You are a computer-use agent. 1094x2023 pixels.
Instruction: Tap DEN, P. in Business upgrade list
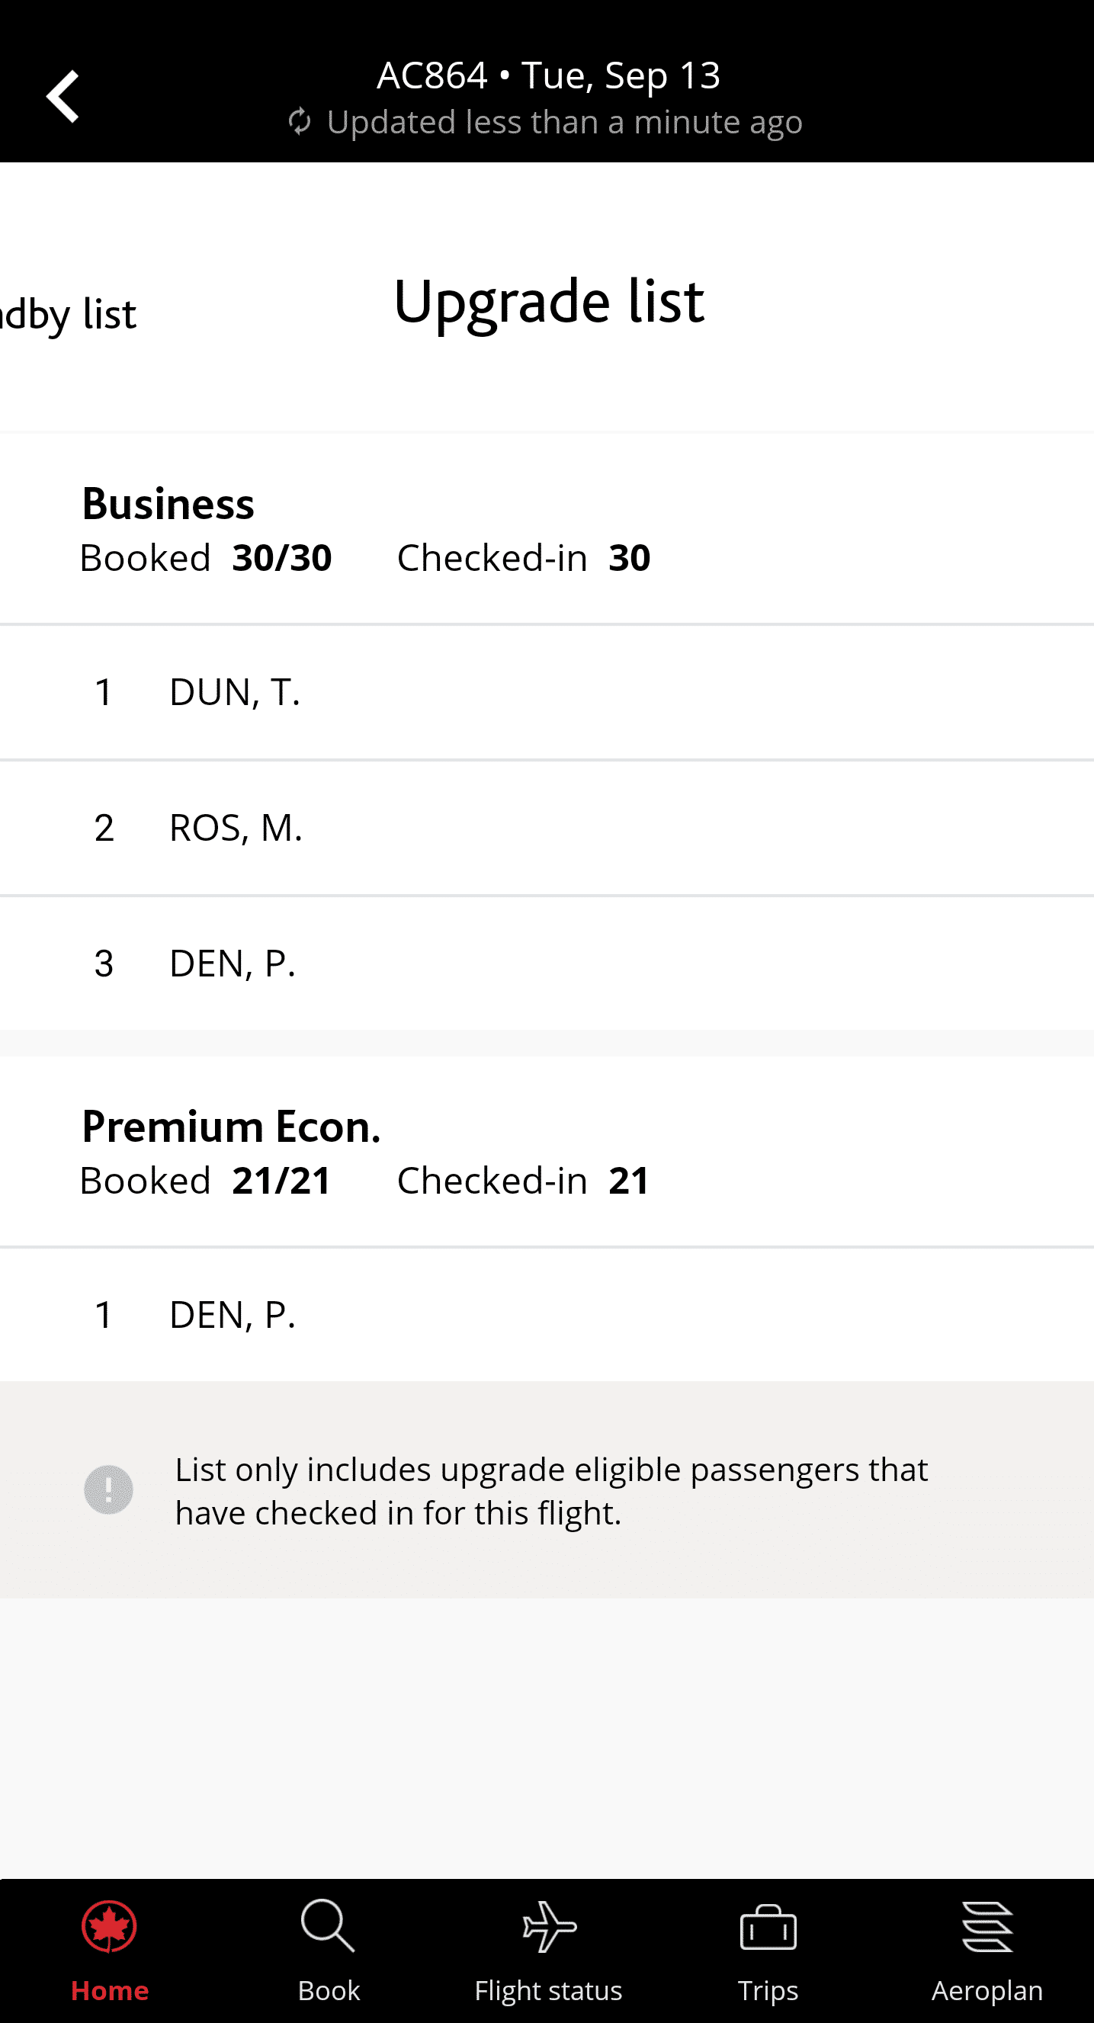click(x=233, y=963)
